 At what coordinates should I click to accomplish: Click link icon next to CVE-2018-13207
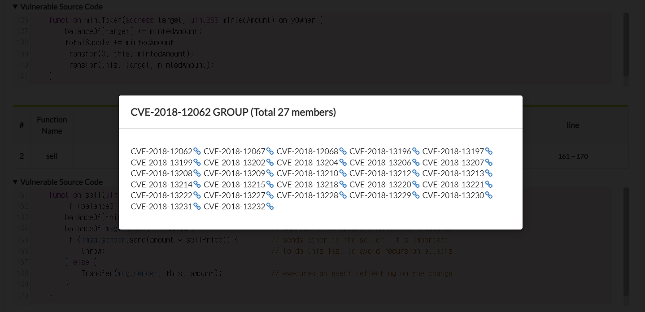click(489, 163)
